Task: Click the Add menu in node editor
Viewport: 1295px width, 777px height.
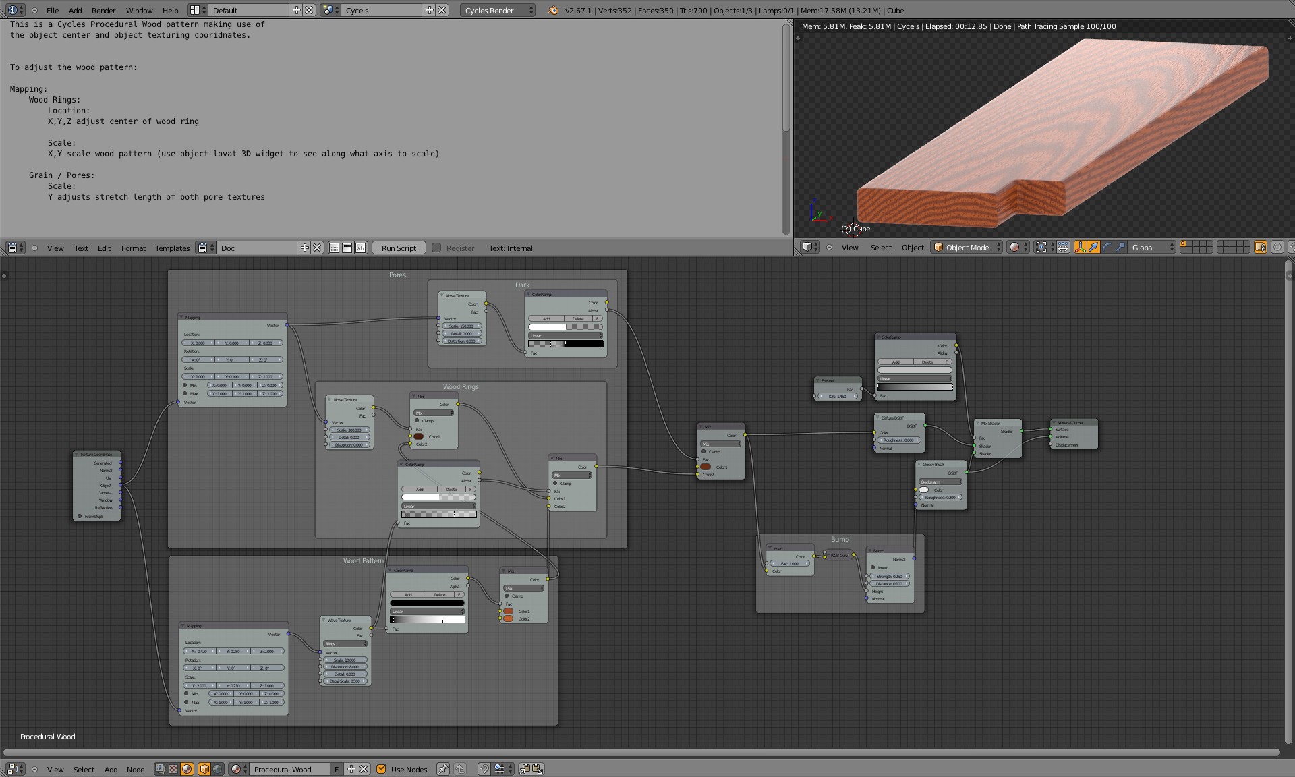Action: click(110, 768)
